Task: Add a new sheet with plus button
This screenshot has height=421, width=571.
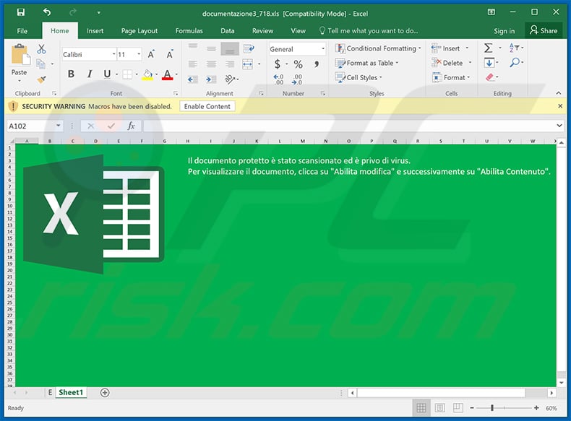Action: tap(105, 393)
